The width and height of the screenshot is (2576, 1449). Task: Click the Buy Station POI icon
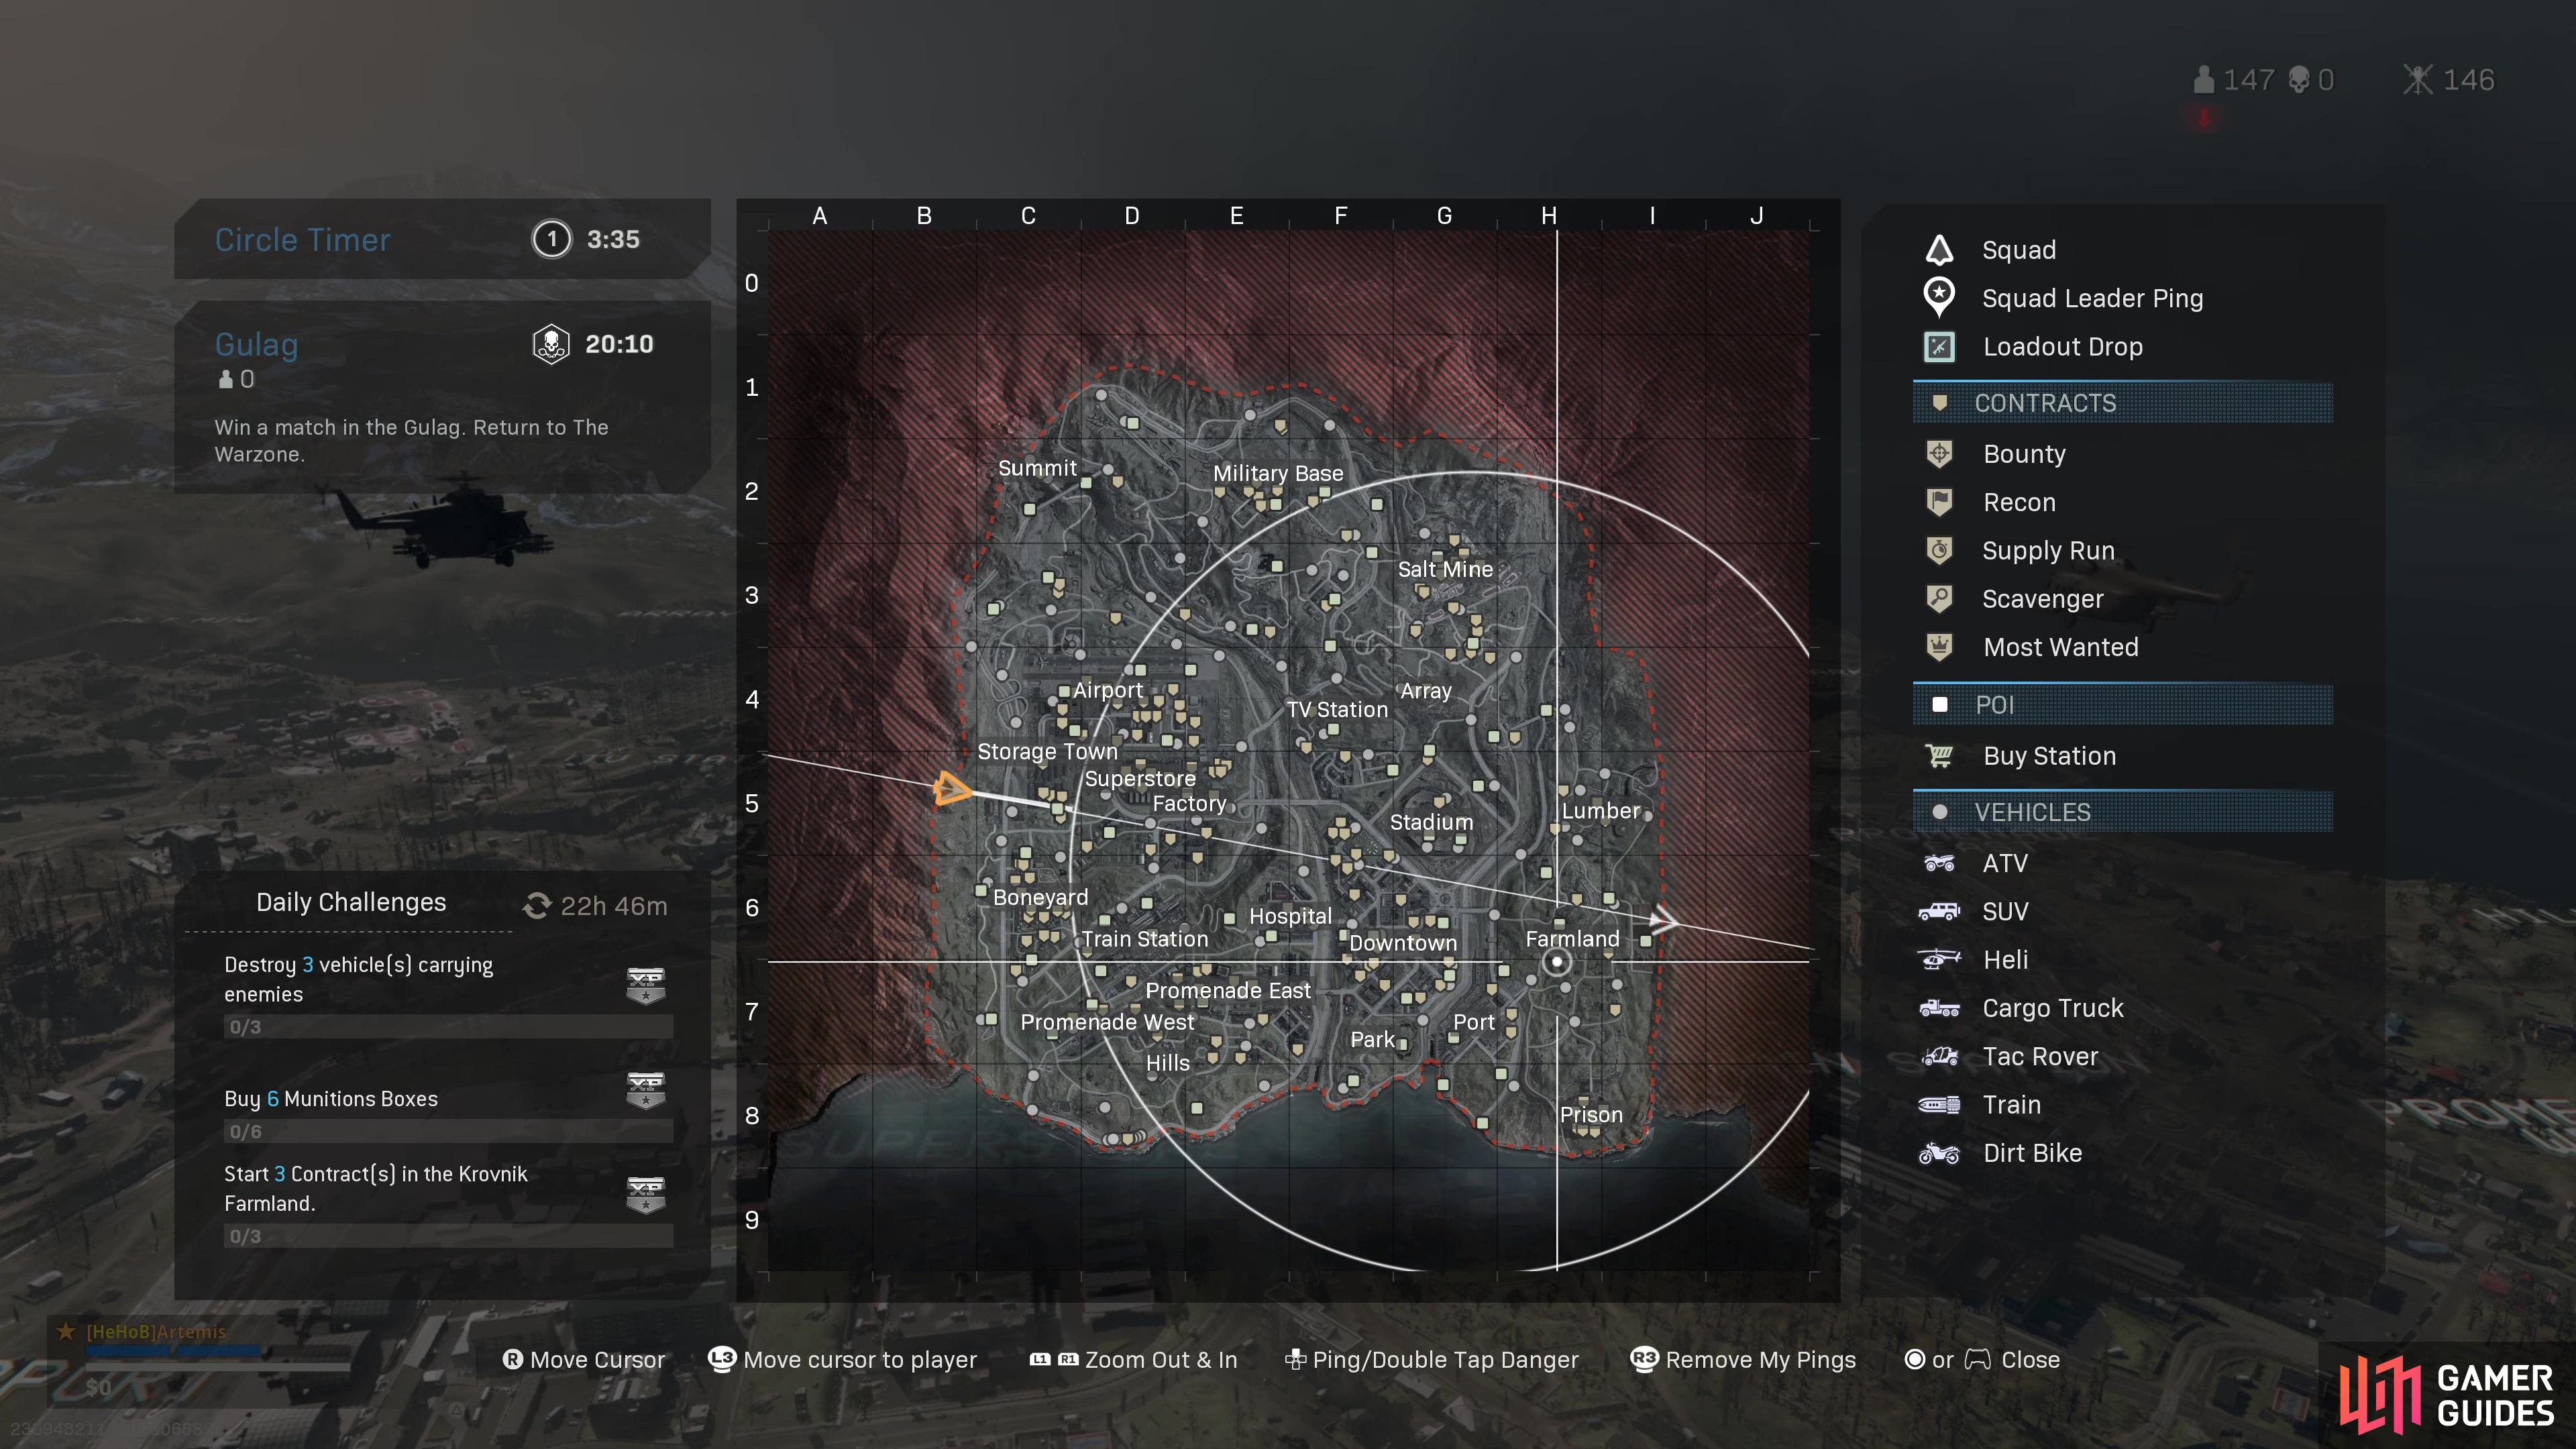[1941, 755]
